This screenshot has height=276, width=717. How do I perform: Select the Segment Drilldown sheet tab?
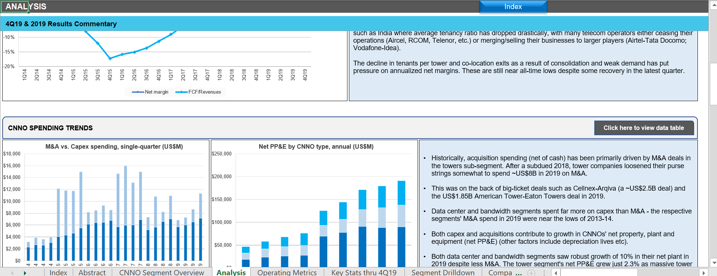click(443, 272)
